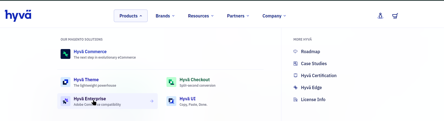444x121 pixels.
Task: Open the Hyvä Certification link
Action: [319, 75]
